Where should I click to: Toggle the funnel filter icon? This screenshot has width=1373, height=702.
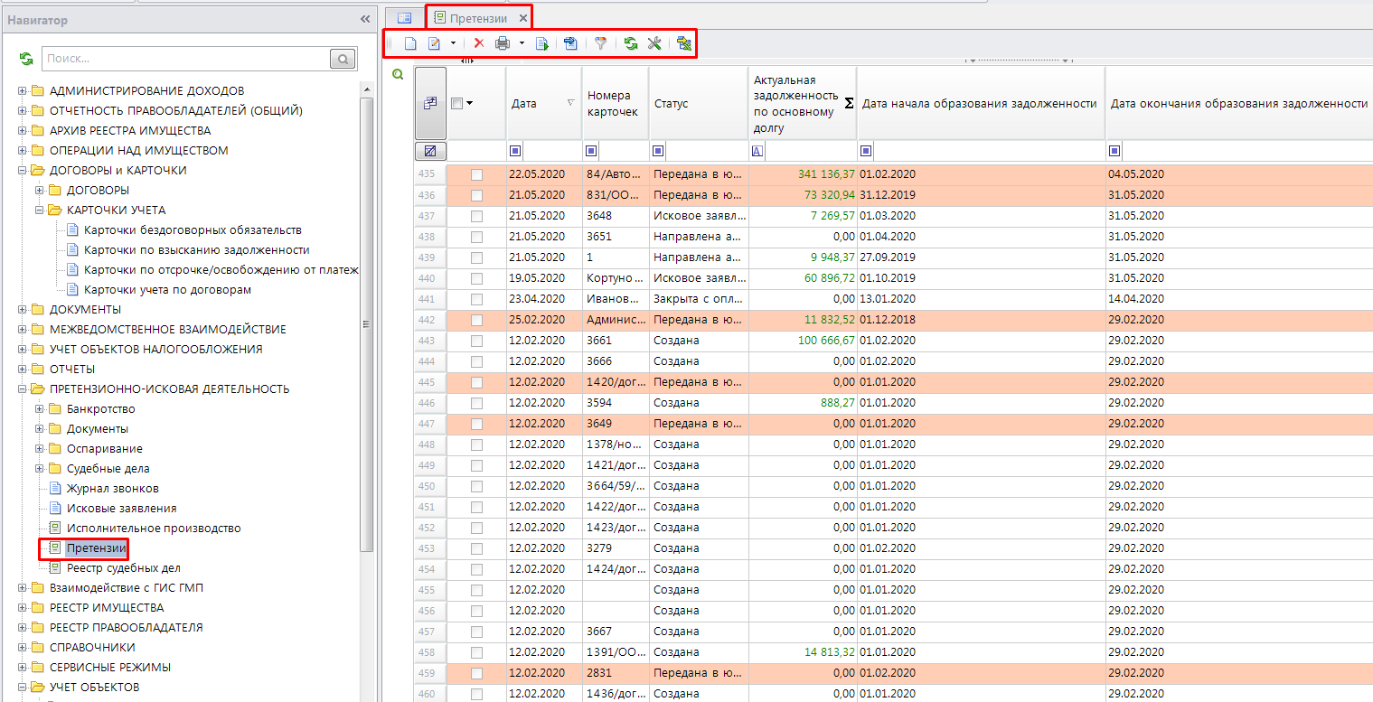(x=600, y=43)
